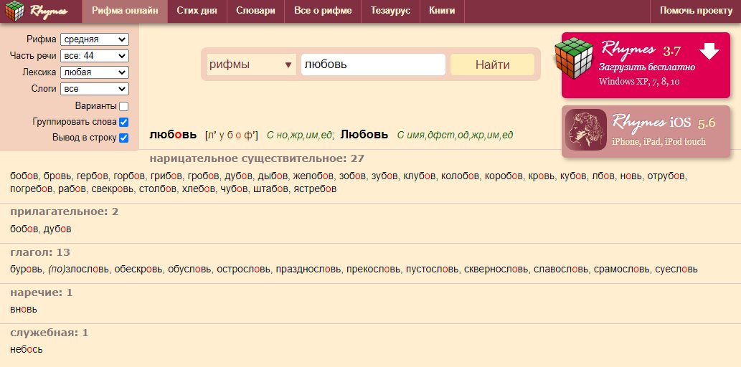The width and height of the screenshot is (741, 367).
Task: Click the rhyme word кровь
Action: (542, 176)
